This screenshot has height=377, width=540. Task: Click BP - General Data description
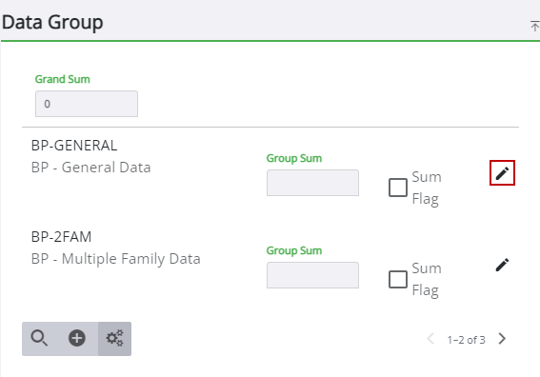(x=90, y=168)
